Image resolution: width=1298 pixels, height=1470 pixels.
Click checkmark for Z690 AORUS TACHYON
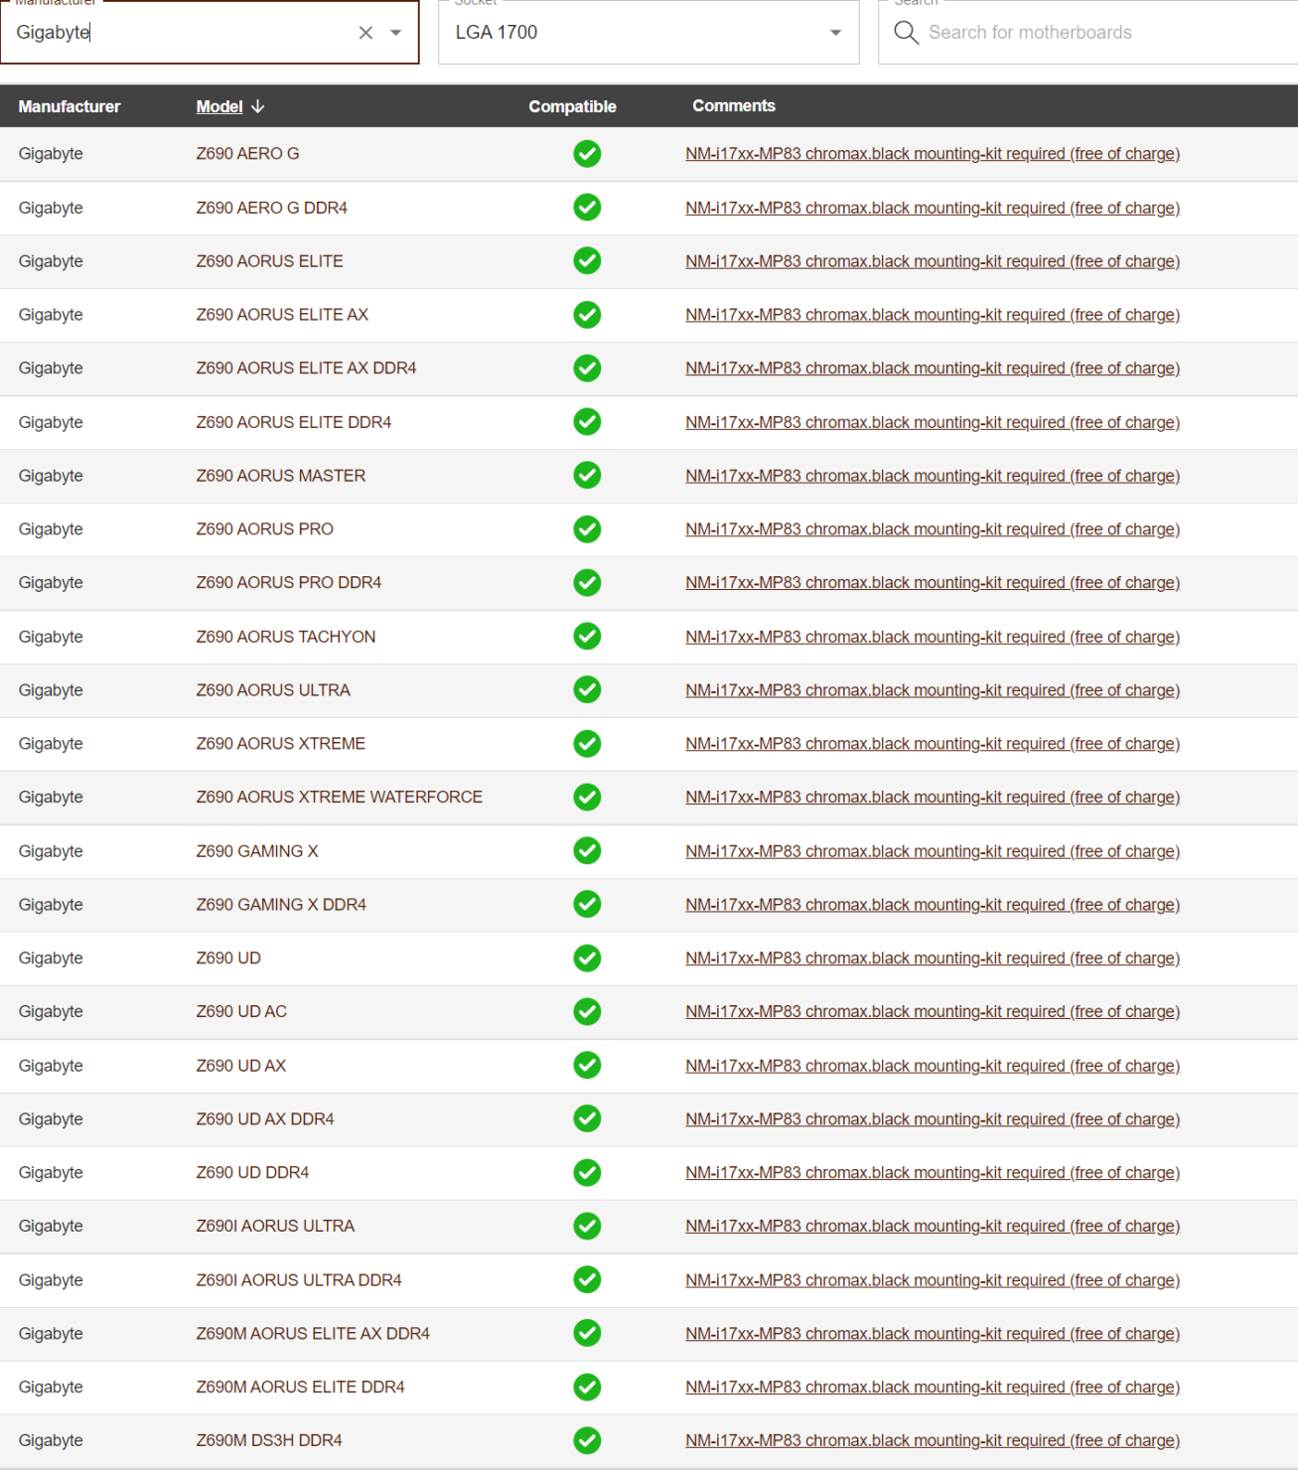click(x=587, y=637)
